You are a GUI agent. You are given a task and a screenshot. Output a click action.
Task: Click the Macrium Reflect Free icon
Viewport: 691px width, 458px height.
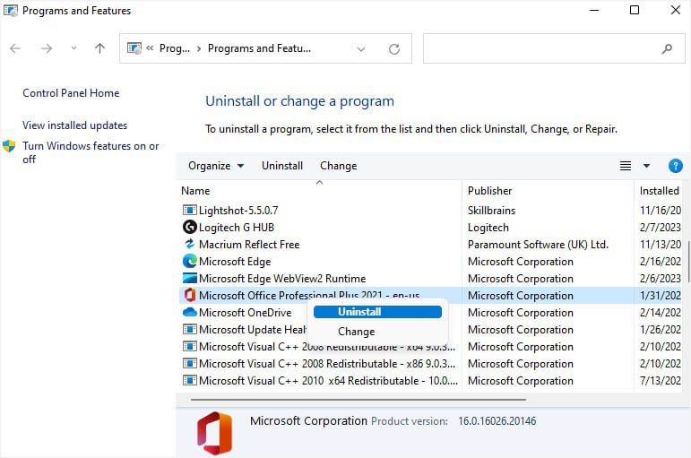tap(189, 244)
